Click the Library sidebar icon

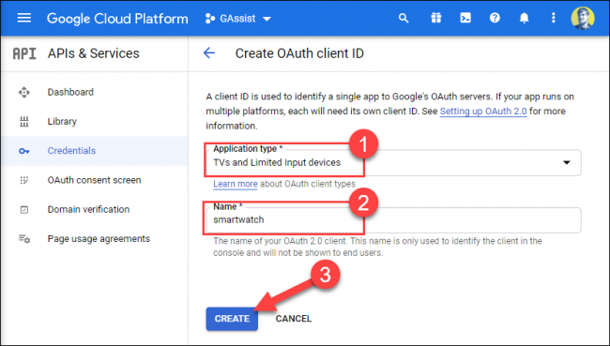pyautogui.click(x=24, y=122)
